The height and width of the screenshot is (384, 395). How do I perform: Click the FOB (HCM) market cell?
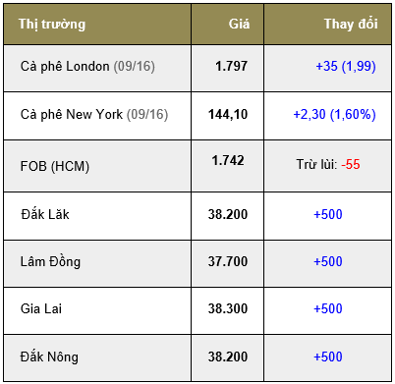pos(97,166)
